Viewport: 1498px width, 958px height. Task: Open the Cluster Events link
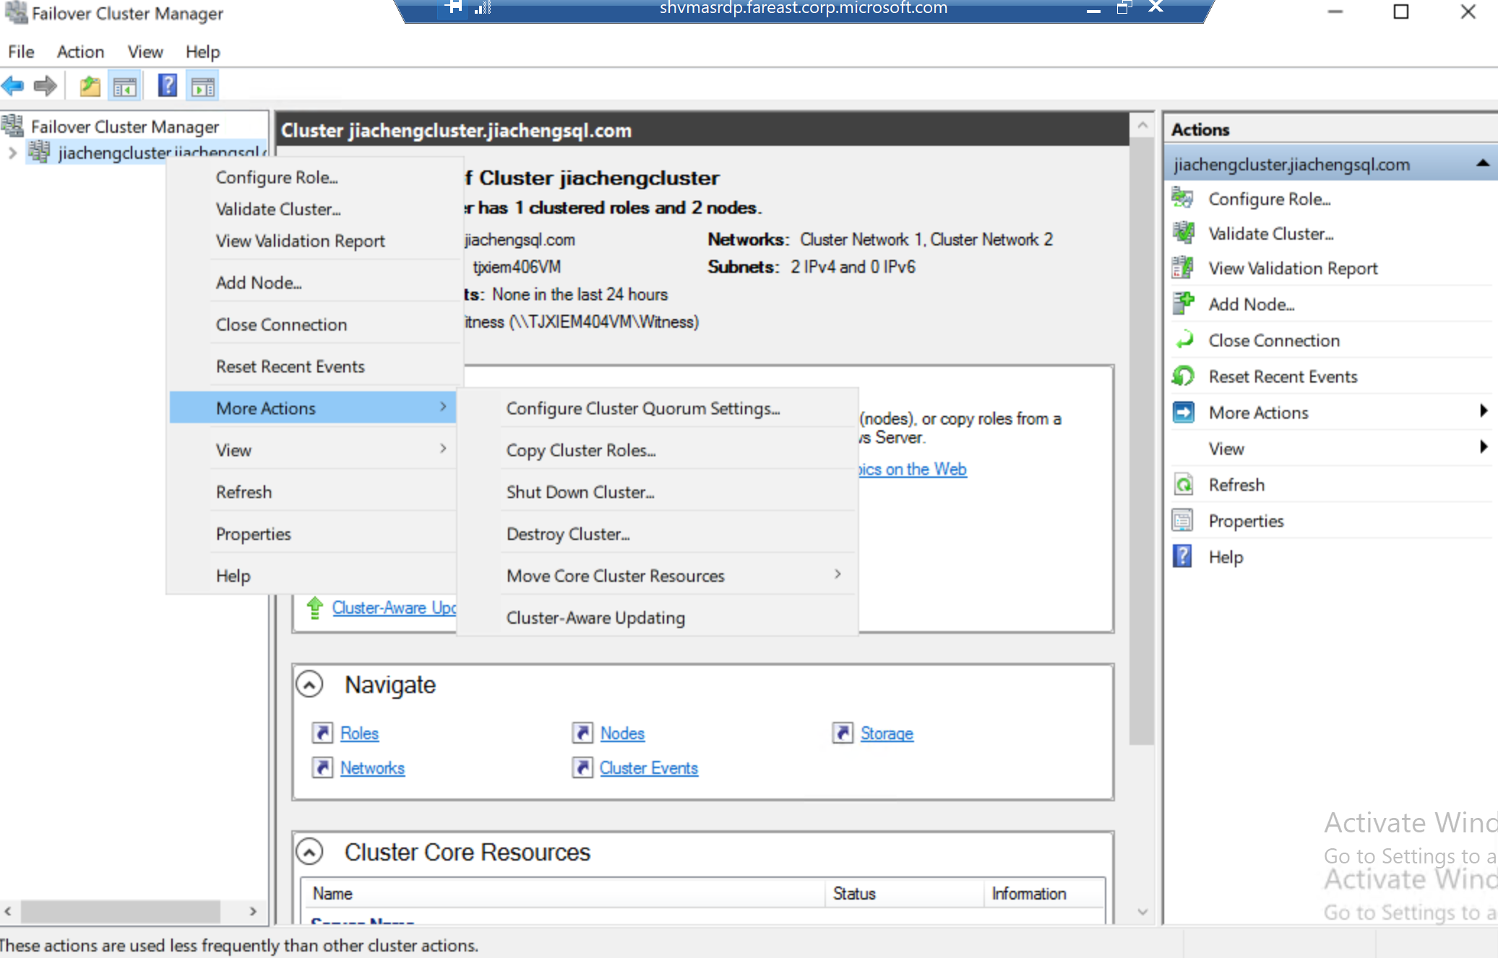pyautogui.click(x=648, y=768)
